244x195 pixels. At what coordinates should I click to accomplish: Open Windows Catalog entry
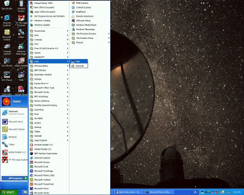point(49,21)
